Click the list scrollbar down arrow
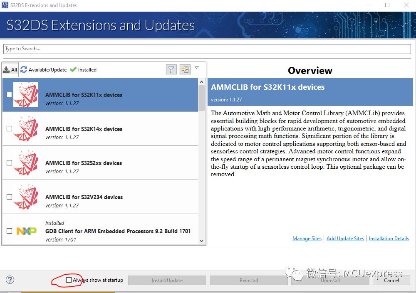Image resolution: width=416 pixels, height=293 pixels. pos(202,241)
